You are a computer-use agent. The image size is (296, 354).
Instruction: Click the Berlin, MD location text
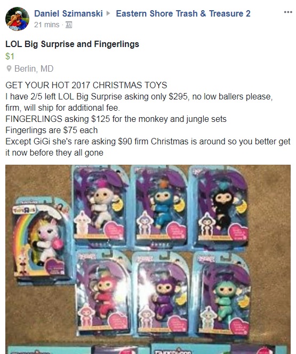34,68
